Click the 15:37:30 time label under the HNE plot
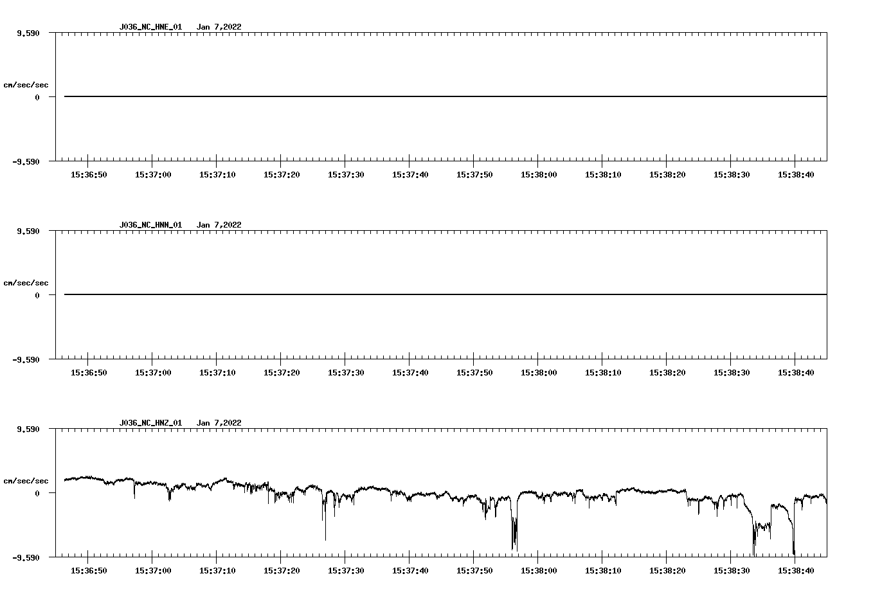 (x=346, y=175)
